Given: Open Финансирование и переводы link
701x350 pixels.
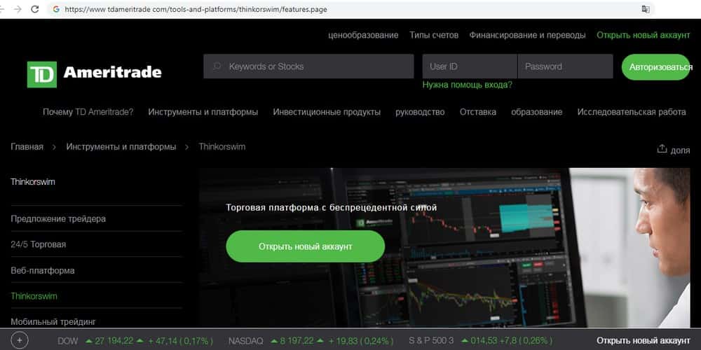Looking at the screenshot, I should (x=528, y=35).
